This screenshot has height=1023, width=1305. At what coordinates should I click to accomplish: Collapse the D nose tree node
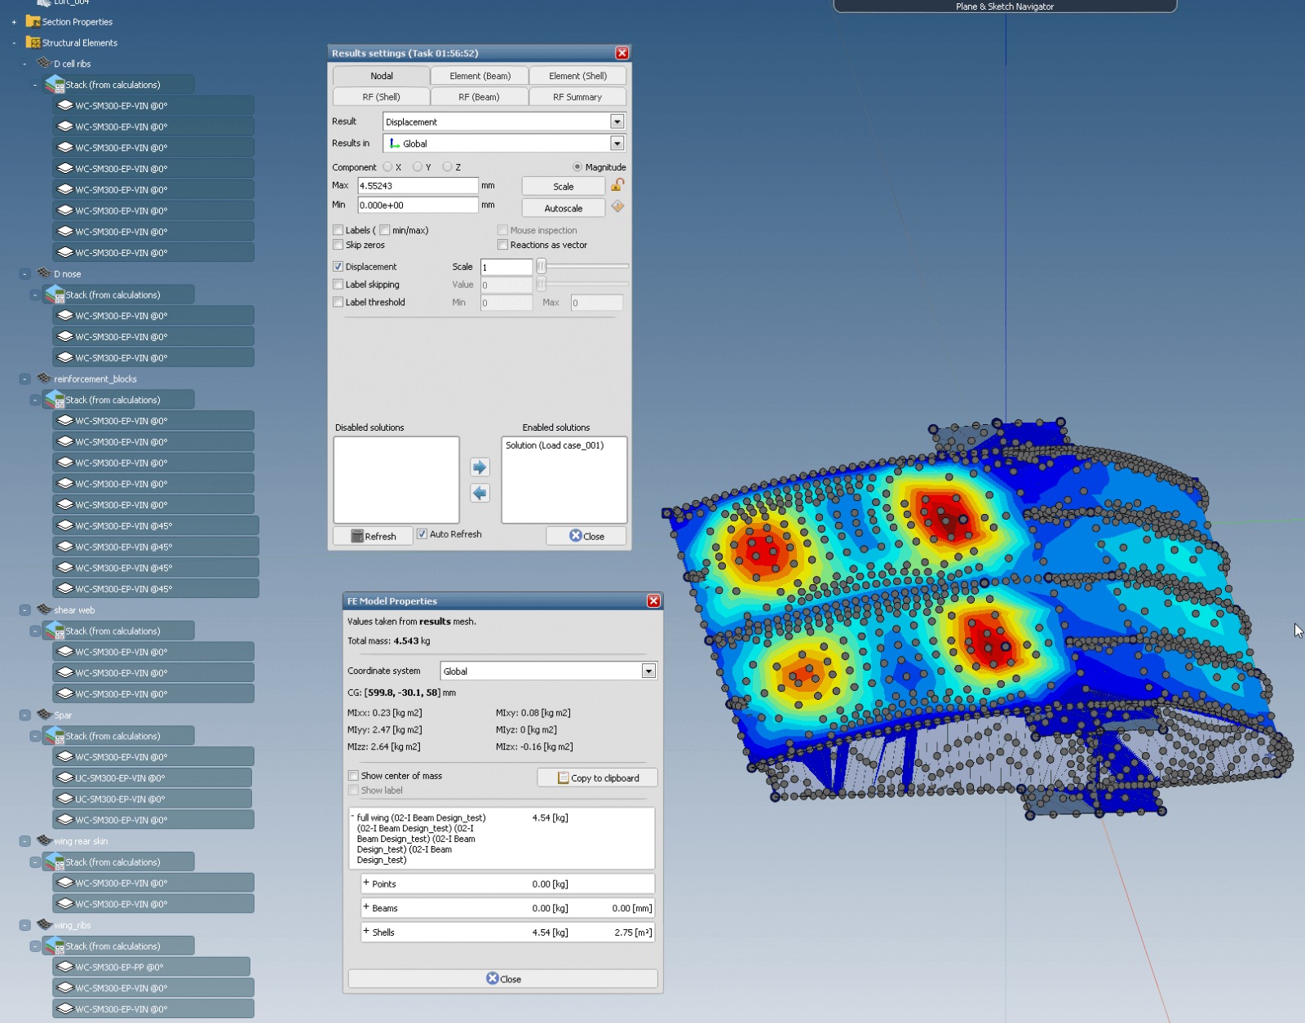point(25,274)
